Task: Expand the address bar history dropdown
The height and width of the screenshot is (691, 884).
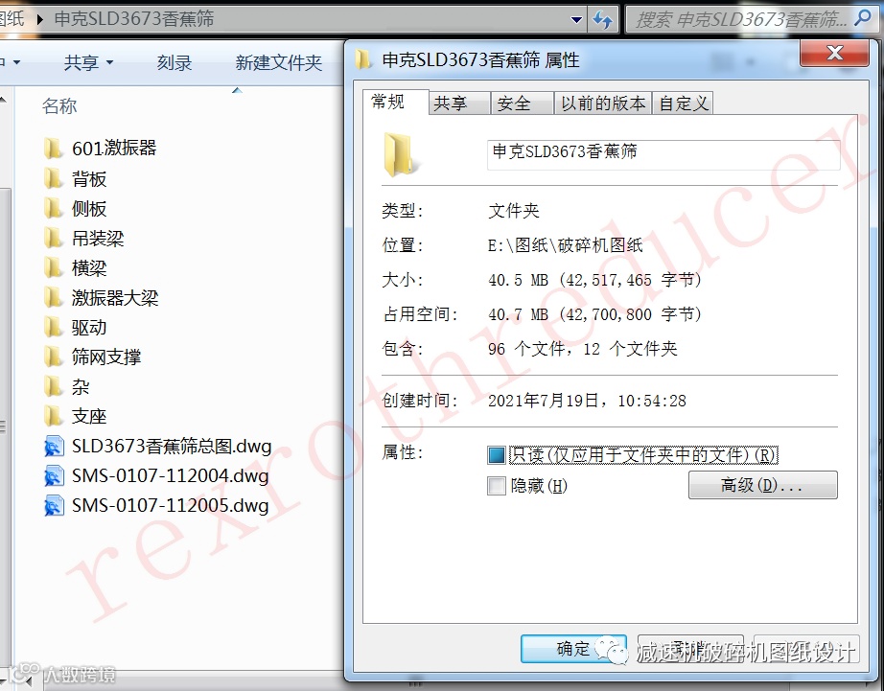Action: [576, 20]
